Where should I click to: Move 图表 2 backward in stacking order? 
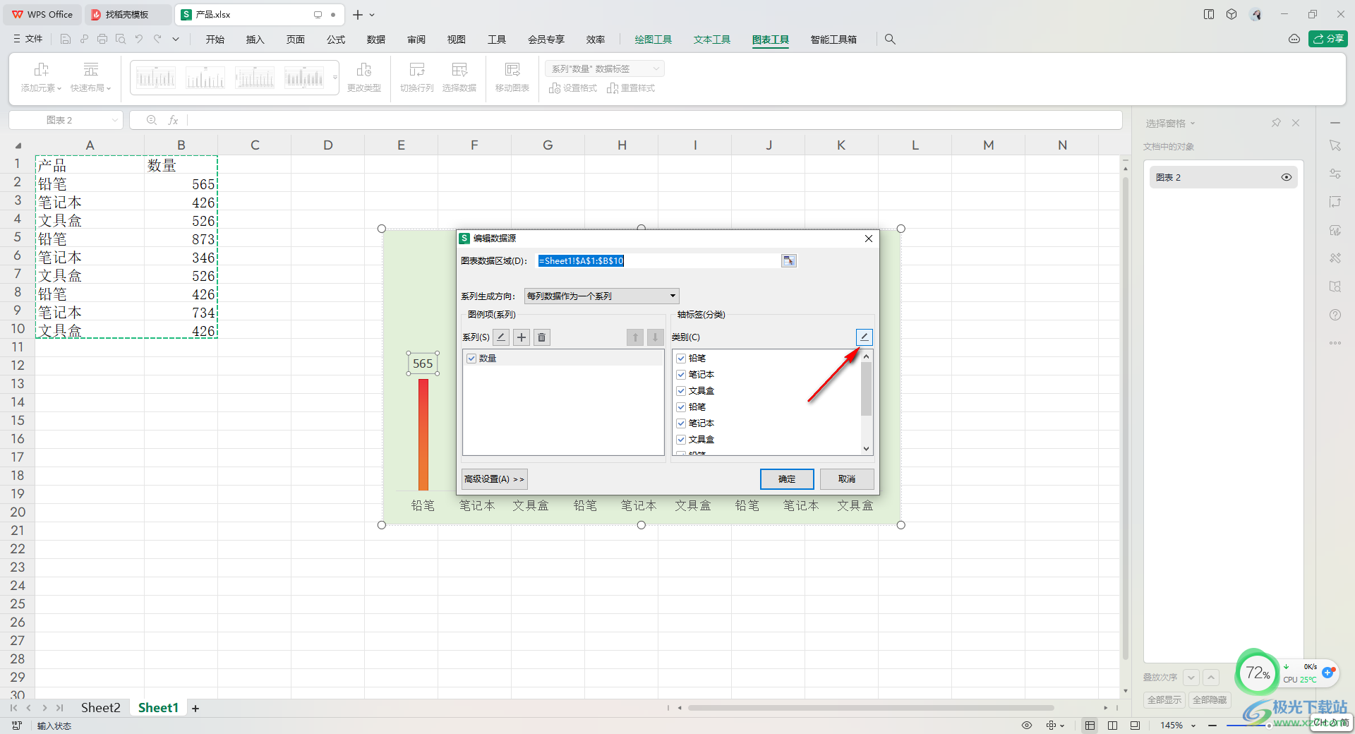tap(1191, 678)
